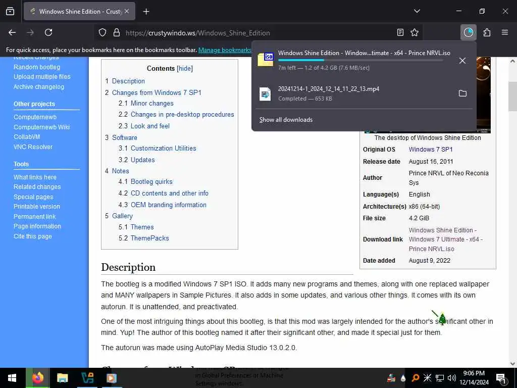Open Archive changelog link
Viewport: 517px width, 388px height.
39,87
